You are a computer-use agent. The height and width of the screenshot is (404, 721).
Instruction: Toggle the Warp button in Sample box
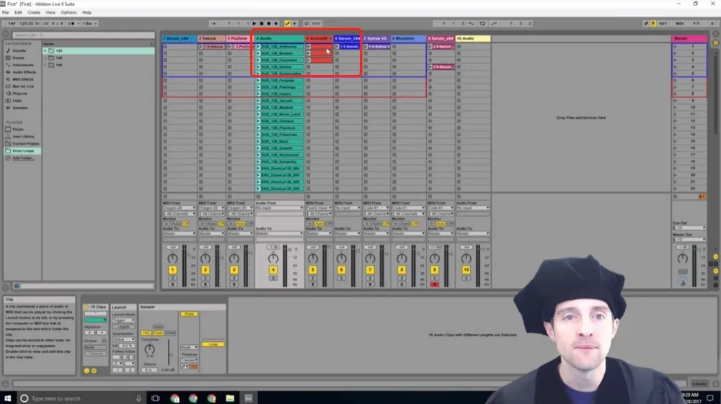point(188,314)
